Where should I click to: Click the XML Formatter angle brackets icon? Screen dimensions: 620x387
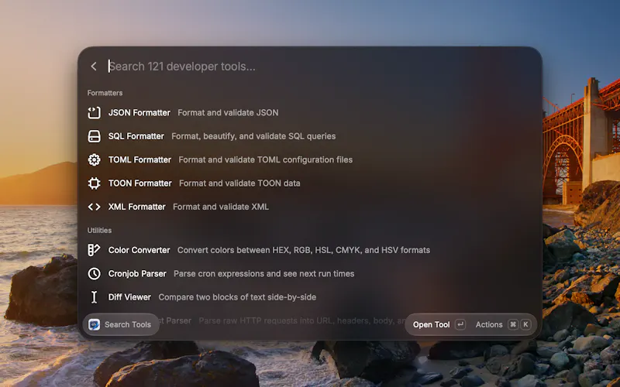pyautogui.click(x=94, y=207)
